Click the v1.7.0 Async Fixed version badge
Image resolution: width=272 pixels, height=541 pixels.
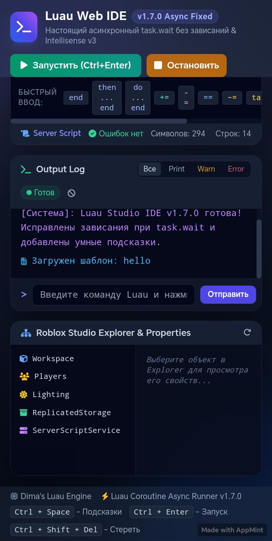pos(175,17)
